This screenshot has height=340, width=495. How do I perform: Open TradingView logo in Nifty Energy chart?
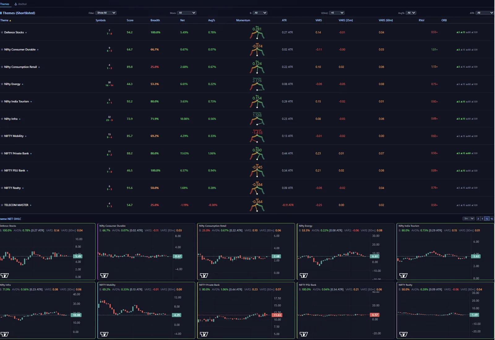pyautogui.click(x=304, y=275)
